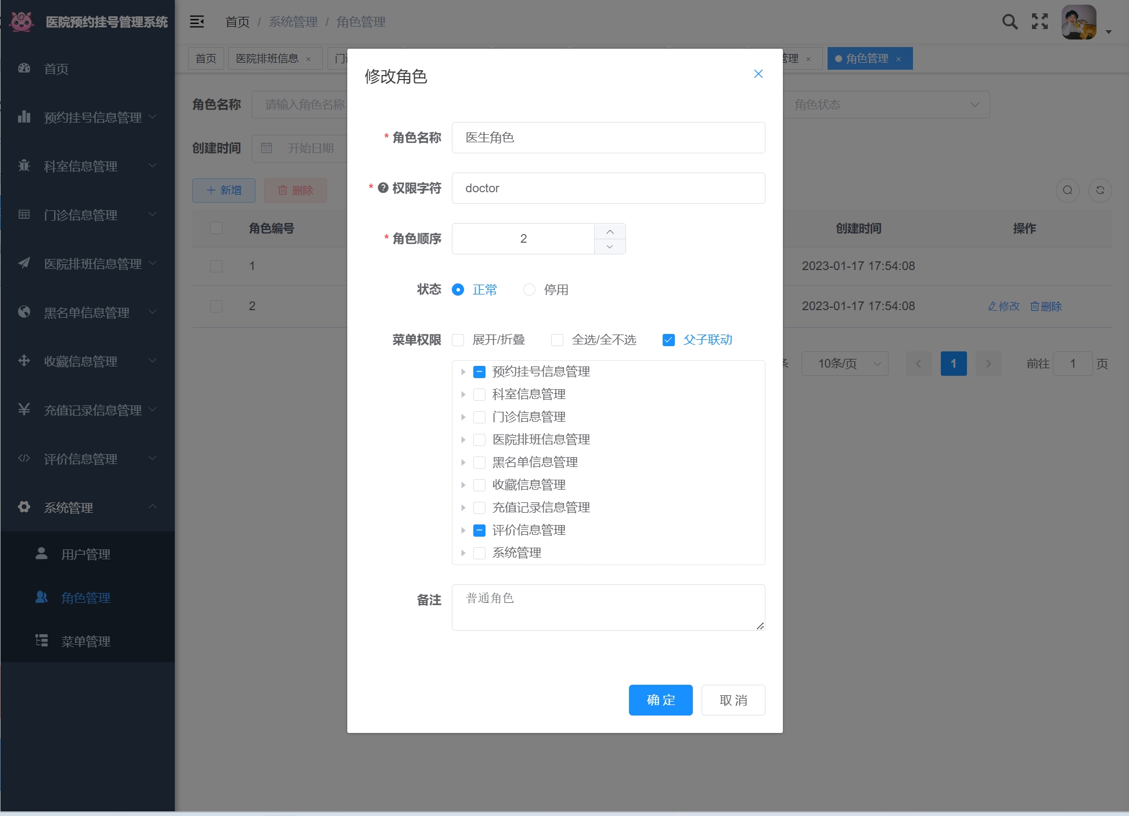
Task: Click the user avatar in the header
Action: (1078, 23)
